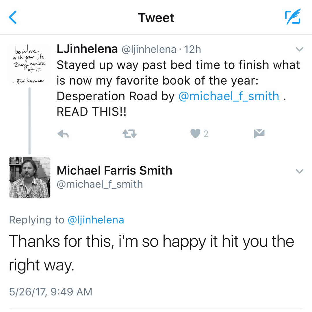312x312 pixels.
Task: Select the LJinhelena display name
Action: (x=87, y=49)
